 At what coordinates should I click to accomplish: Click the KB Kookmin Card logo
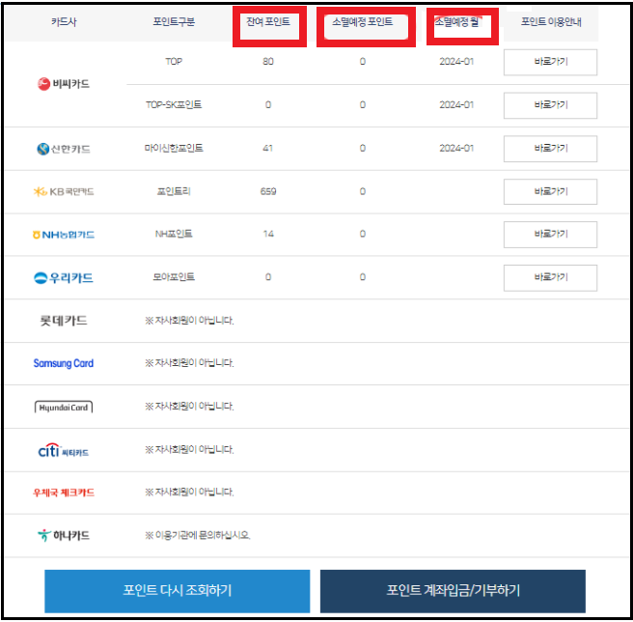[64, 191]
